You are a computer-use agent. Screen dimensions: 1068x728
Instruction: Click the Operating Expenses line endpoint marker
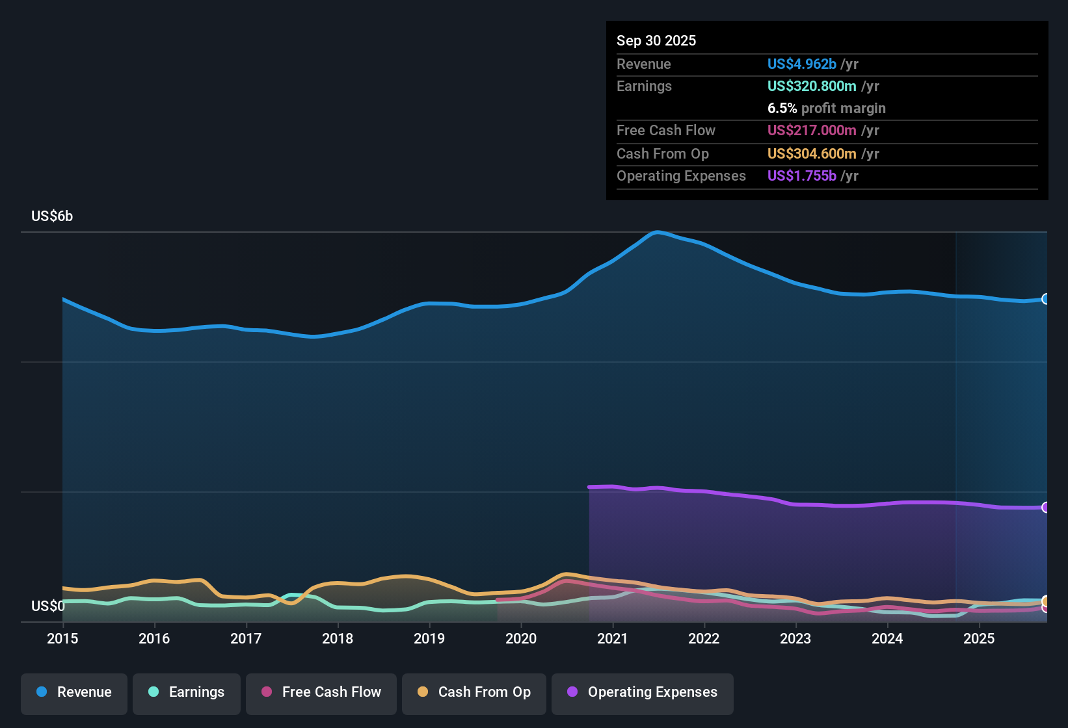(1046, 507)
